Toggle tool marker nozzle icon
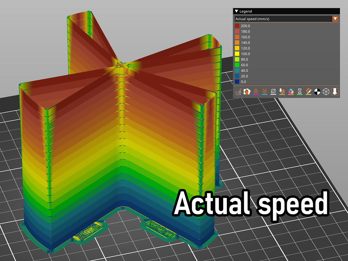Viewport: 348px width, 261px height. click(335, 92)
